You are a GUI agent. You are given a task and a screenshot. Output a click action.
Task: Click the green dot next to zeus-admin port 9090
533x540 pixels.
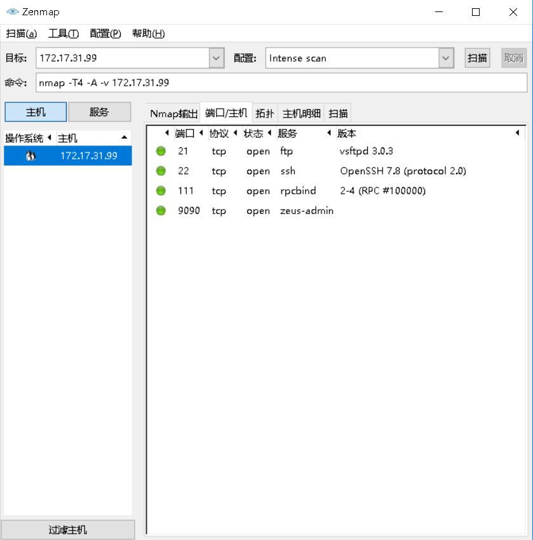click(x=161, y=210)
